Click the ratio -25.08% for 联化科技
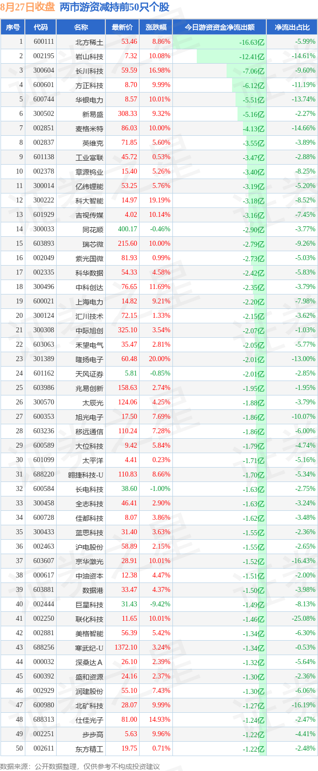 click(x=304, y=619)
